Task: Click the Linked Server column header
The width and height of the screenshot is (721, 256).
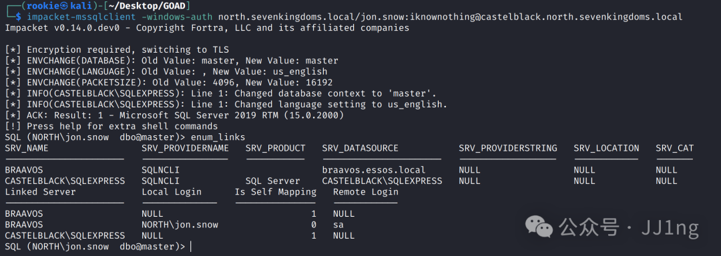Action: (40, 192)
